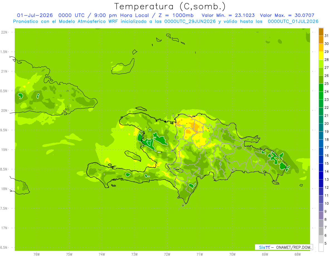334x258 pixels.
Task: Pick the gray swatch between 6 and 7
Action: [x=321, y=231]
